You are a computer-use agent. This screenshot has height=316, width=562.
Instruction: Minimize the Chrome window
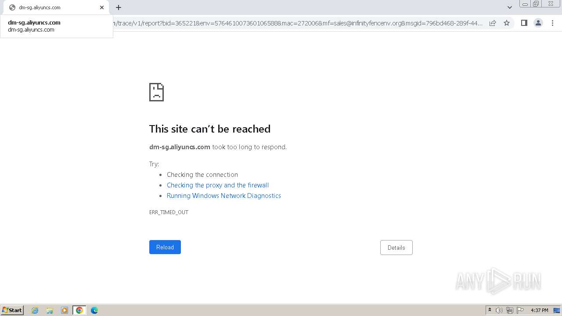[525, 4]
